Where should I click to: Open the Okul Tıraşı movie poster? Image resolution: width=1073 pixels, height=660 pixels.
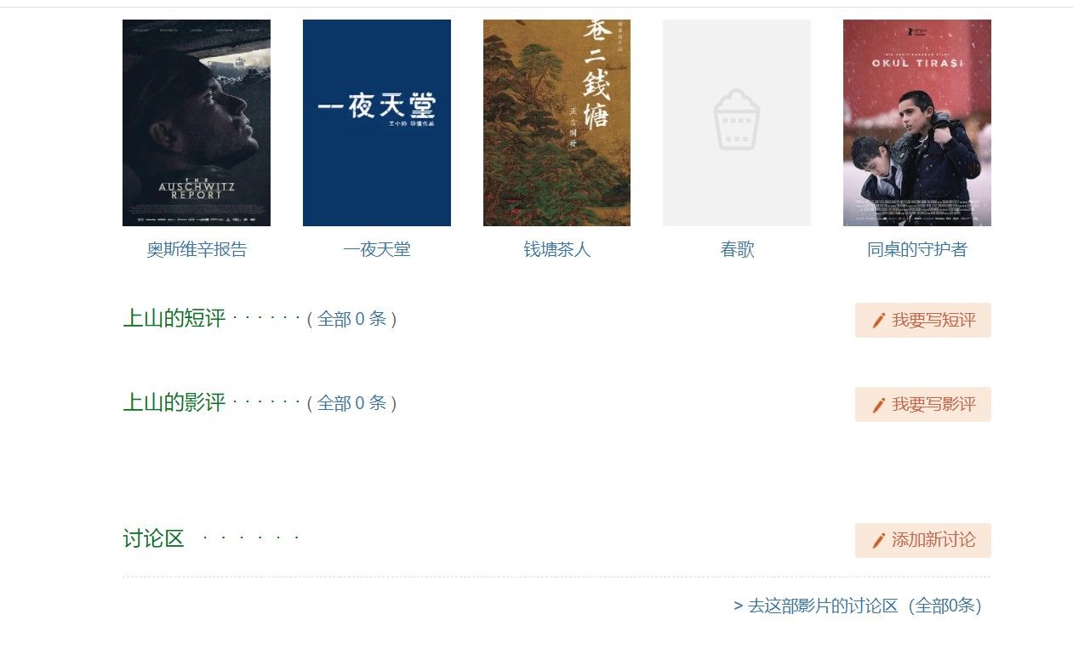point(917,122)
